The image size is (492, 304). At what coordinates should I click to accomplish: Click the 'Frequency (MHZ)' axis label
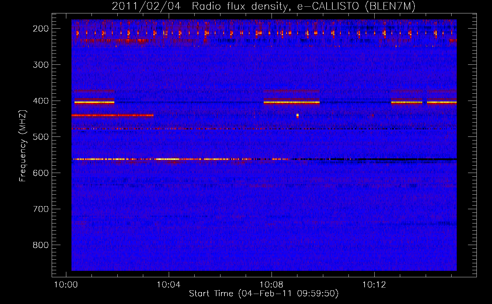[23, 146]
